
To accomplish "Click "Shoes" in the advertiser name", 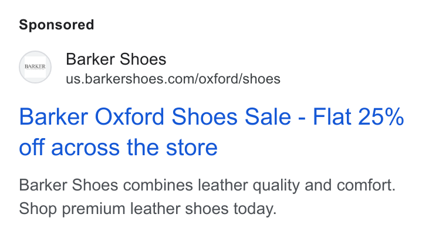I will click(x=143, y=59).
